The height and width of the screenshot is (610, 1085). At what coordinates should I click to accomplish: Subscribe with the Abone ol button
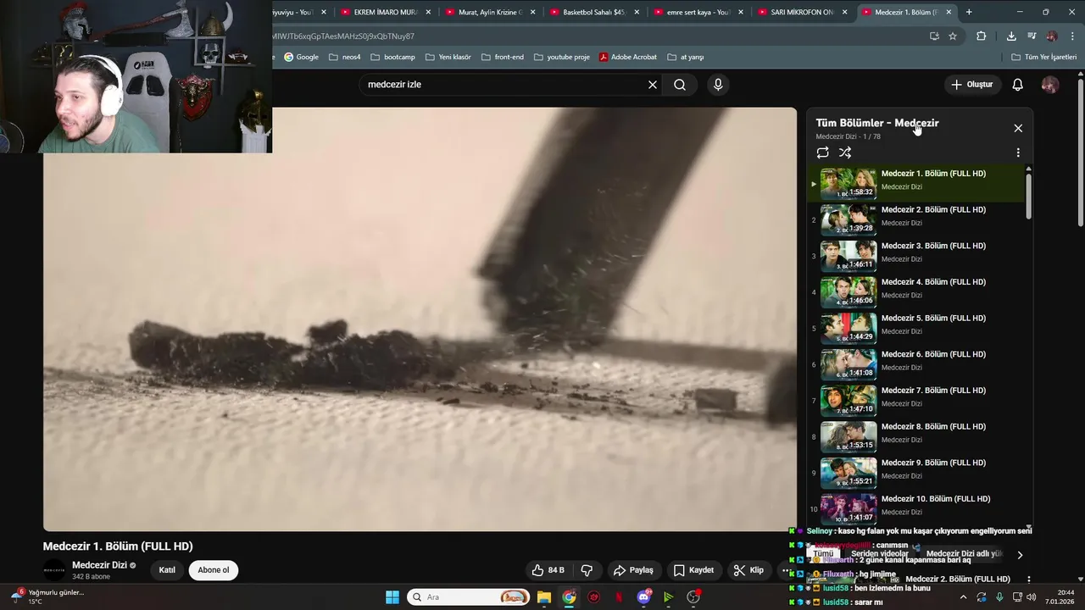coord(213,570)
